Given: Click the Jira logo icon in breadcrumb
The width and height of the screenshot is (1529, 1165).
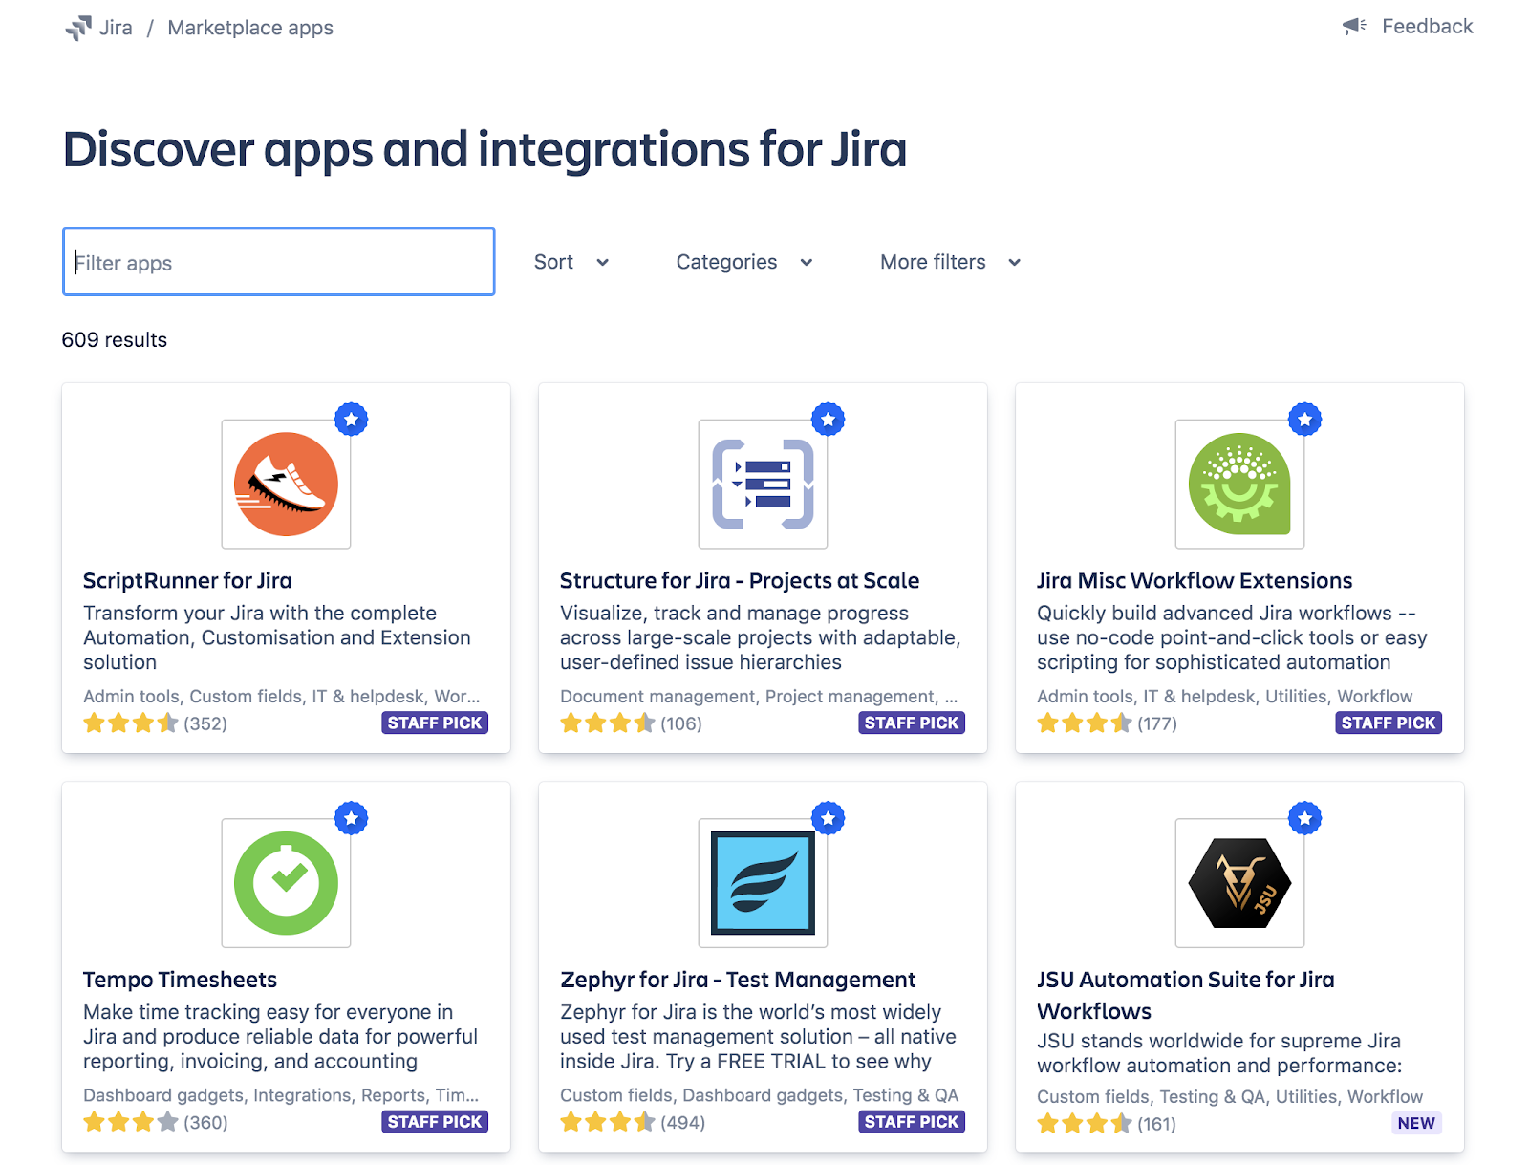Looking at the screenshot, I should 78,28.
